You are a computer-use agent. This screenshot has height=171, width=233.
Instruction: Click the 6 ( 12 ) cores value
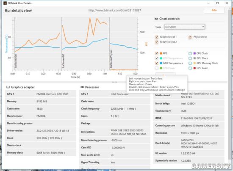click(x=115, y=116)
